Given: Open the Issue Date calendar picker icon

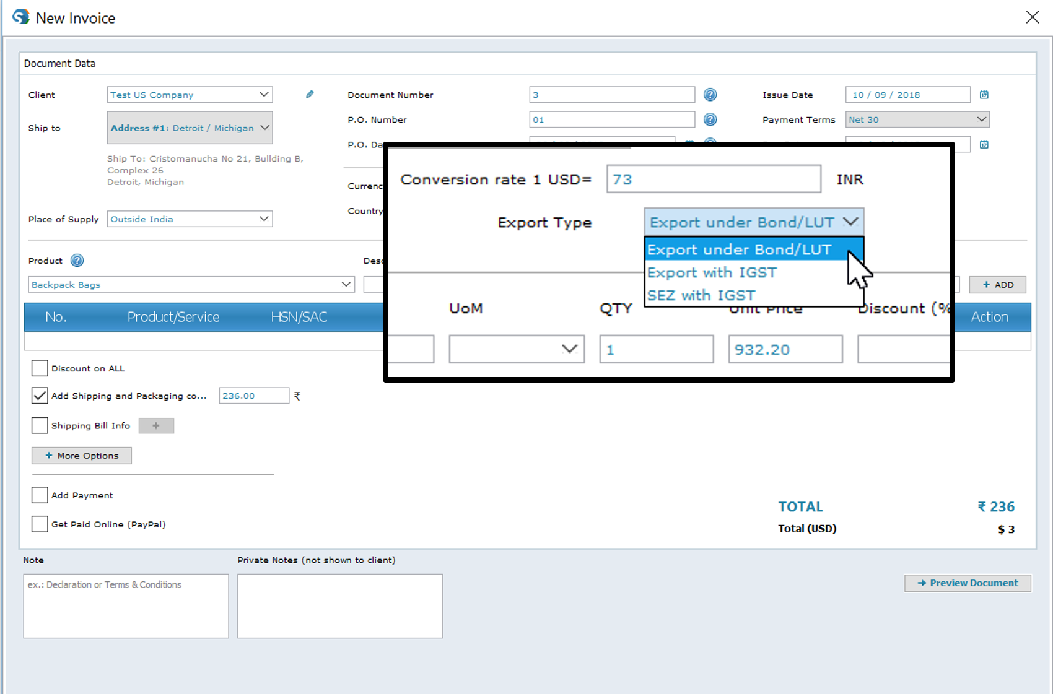Looking at the screenshot, I should pyautogui.click(x=984, y=94).
